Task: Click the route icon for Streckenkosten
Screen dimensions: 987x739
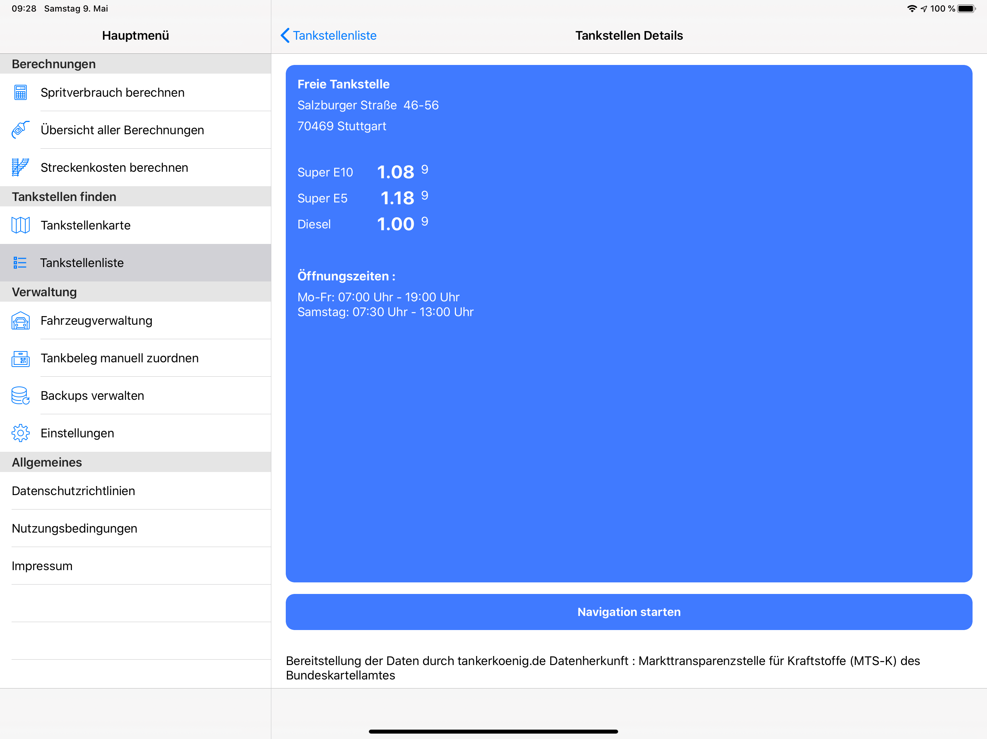Action: click(21, 167)
